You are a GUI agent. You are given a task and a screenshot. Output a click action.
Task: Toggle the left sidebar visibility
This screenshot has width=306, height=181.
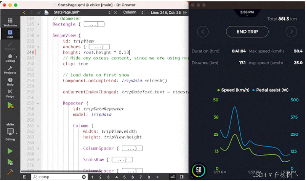(x=25, y=177)
